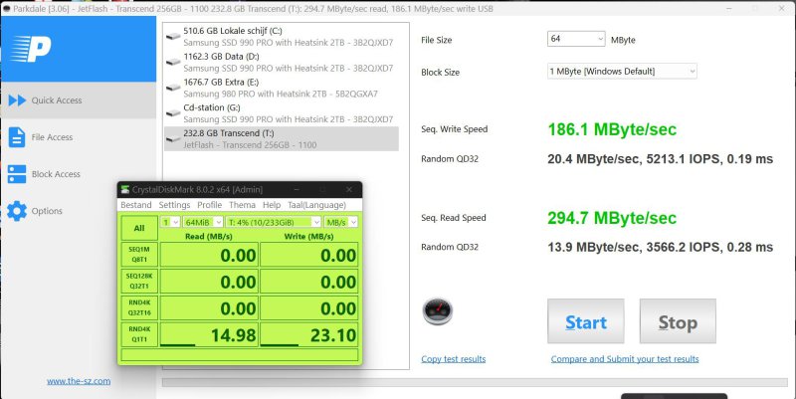Click CrystalDiskMark bottom status field
This screenshot has height=399, width=796.
[240, 354]
